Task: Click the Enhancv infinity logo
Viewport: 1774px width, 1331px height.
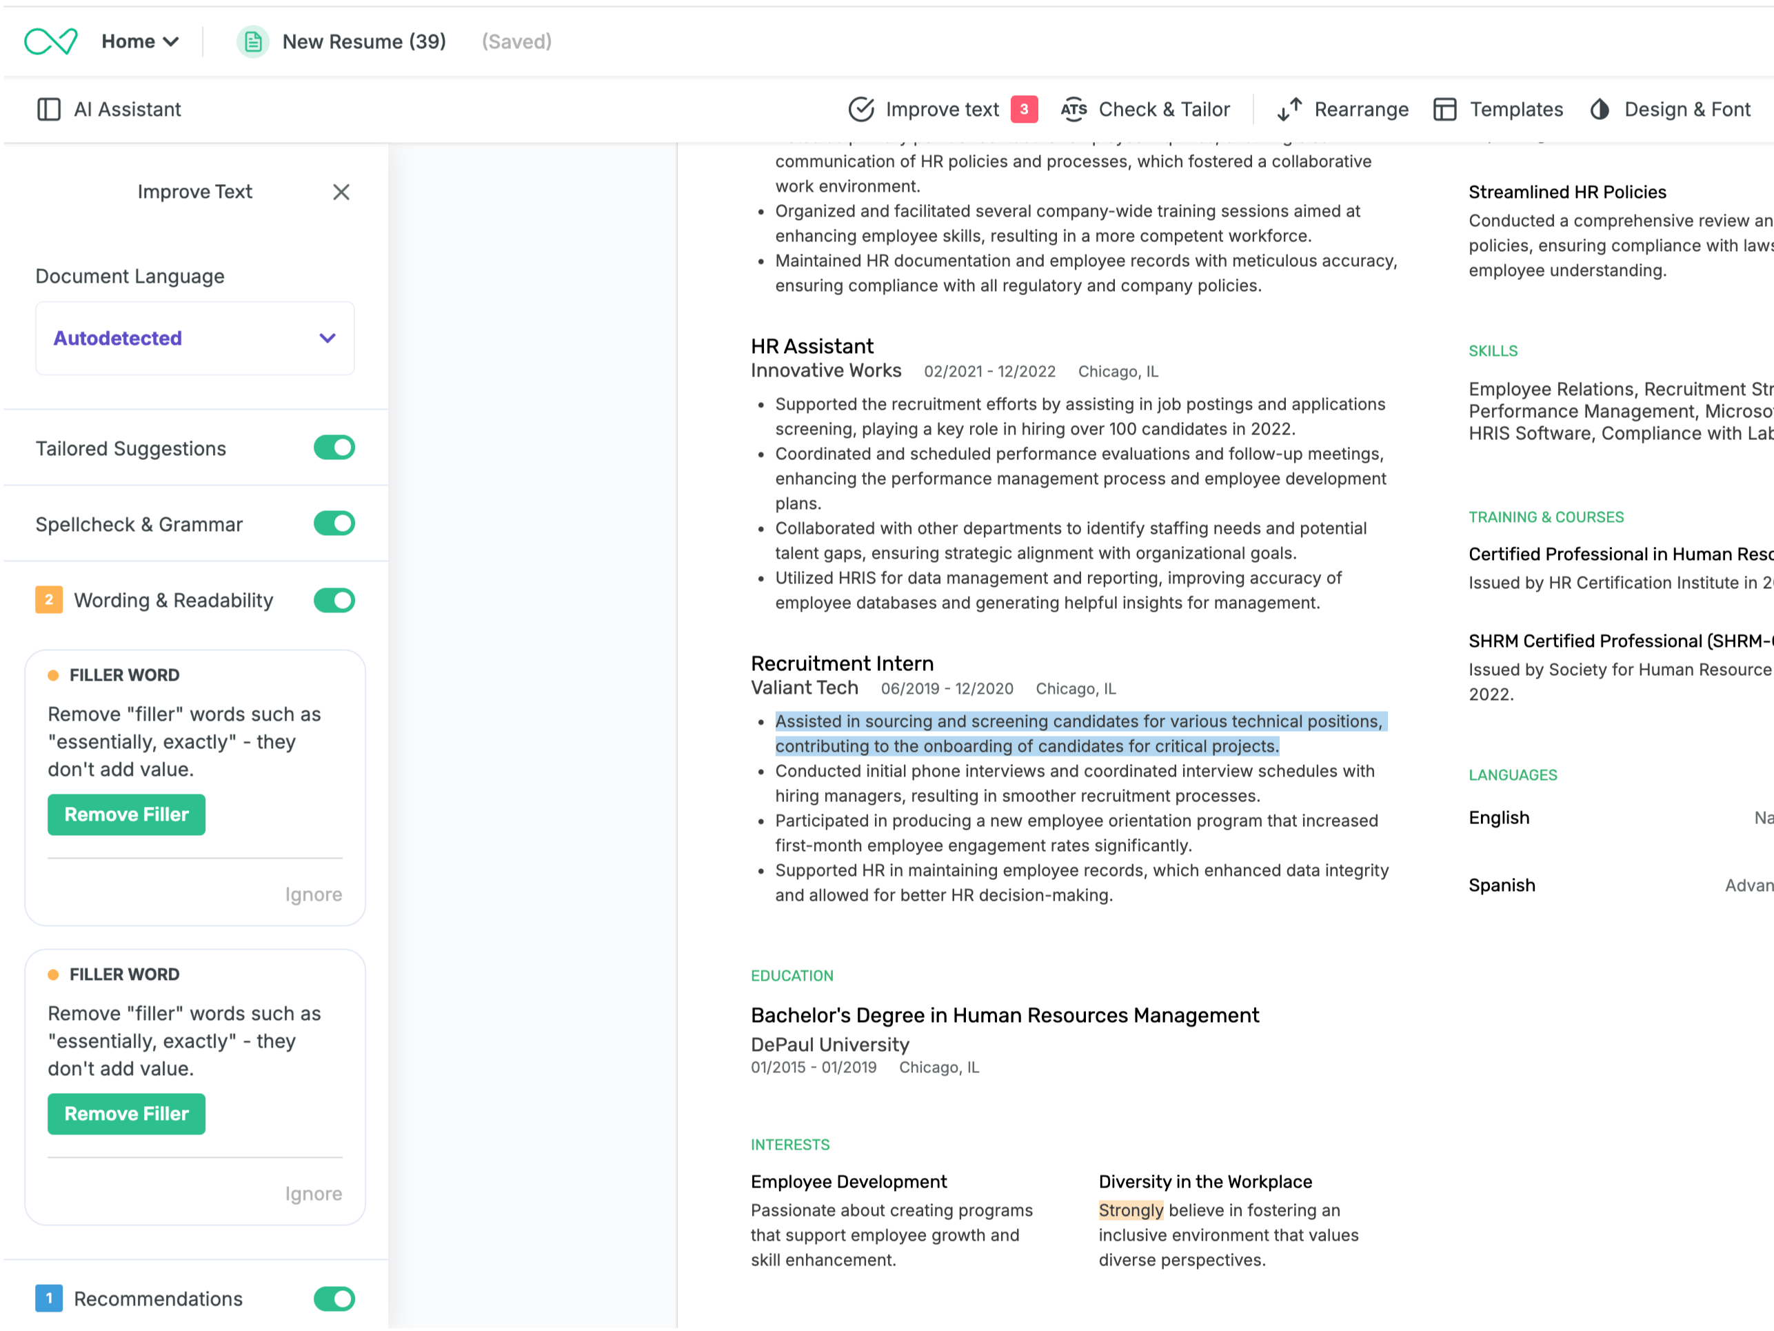Action: click(x=50, y=41)
